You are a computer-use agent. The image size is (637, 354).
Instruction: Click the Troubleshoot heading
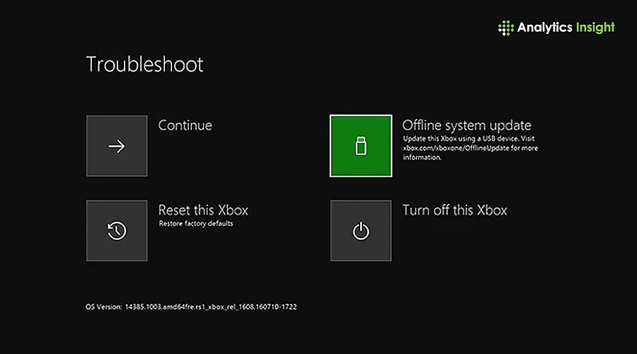point(144,64)
